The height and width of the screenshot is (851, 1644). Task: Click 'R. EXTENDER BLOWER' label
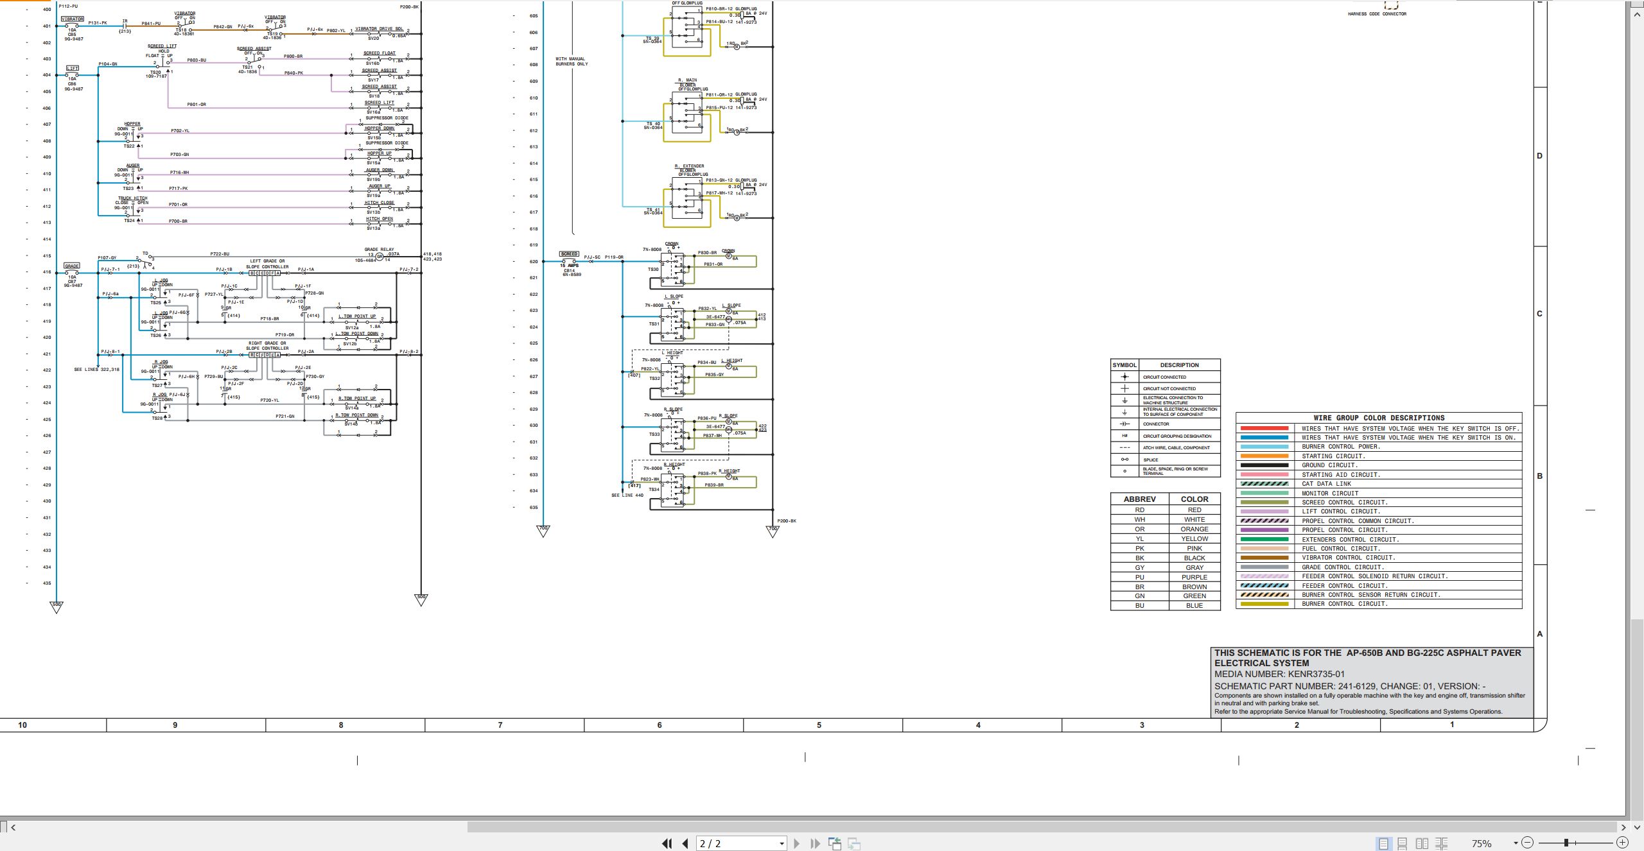coord(689,169)
